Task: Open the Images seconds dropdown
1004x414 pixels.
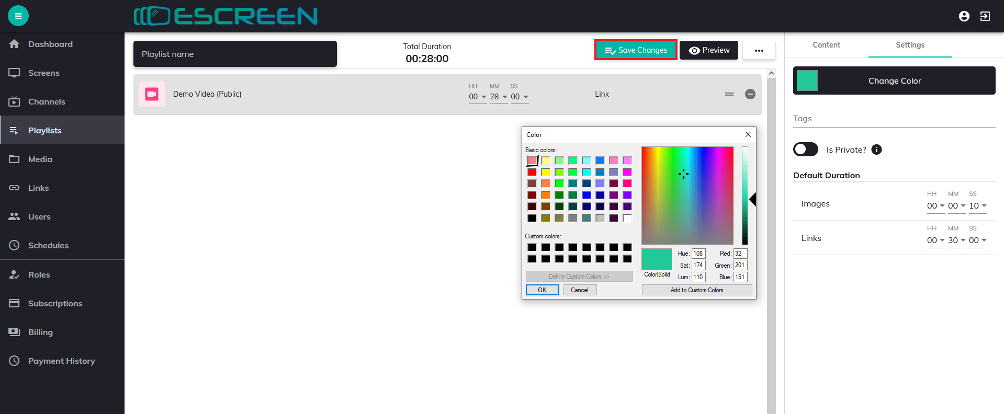Action: coord(978,206)
